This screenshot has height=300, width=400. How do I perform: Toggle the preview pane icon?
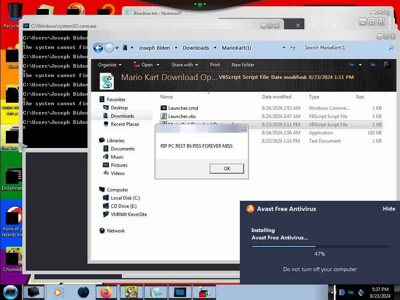point(373,65)
